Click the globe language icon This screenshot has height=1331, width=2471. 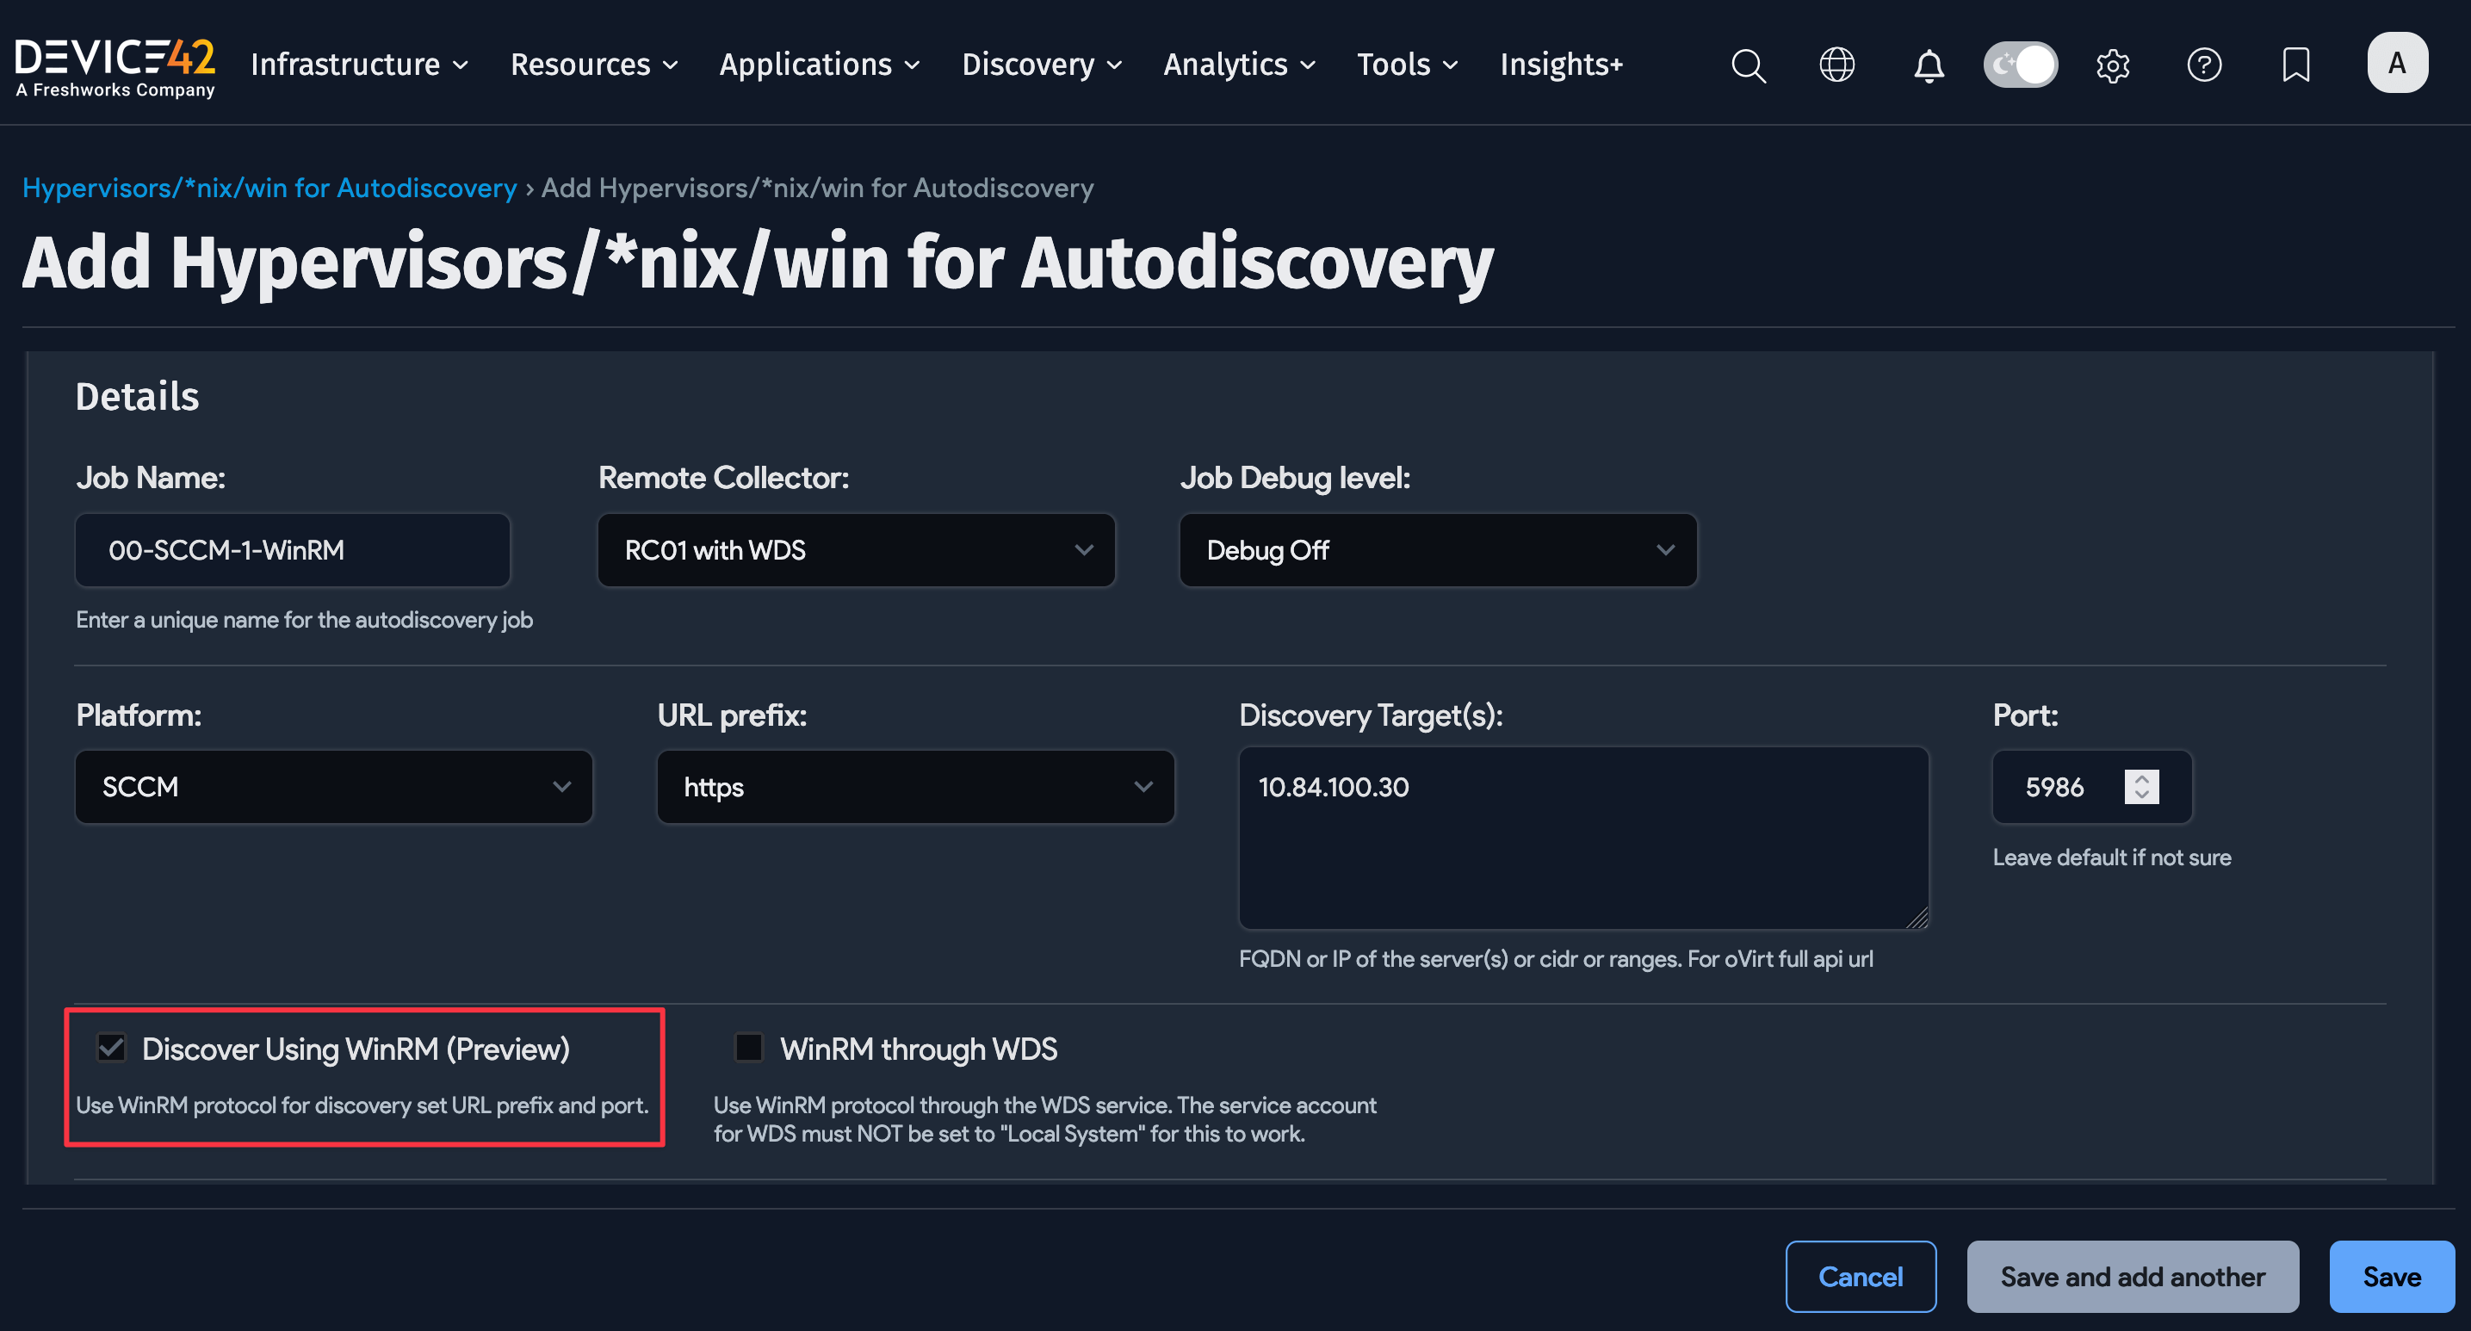pos(1836,65)
